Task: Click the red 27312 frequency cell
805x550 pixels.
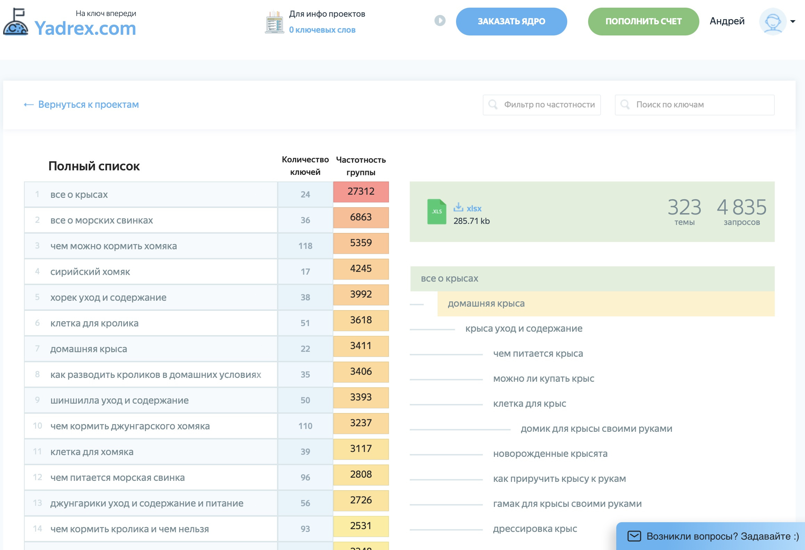Action: point(360,192)
